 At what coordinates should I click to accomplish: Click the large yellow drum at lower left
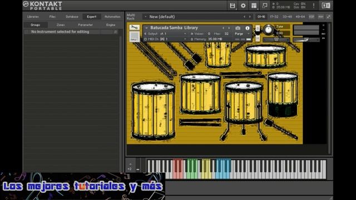tap(154, 111)
